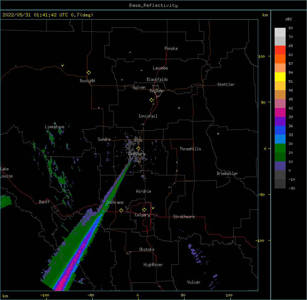The width and height of the screenshot is (307, 300).
Task: Click the Stettler city label
Action: click(226, 84)
